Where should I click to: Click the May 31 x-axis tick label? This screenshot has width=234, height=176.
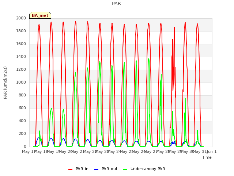click(x=200, y=151)
